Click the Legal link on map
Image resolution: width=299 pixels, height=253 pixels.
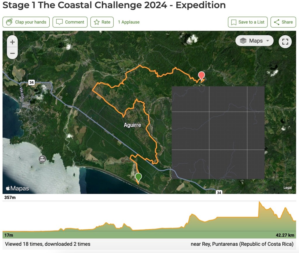coord(287,188)
